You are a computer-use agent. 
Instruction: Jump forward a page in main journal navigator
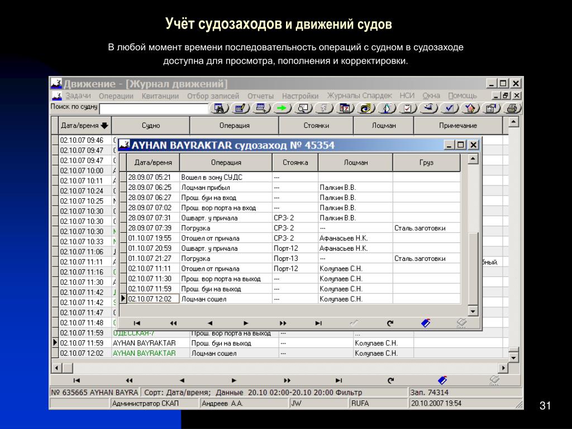pos(287,380)
